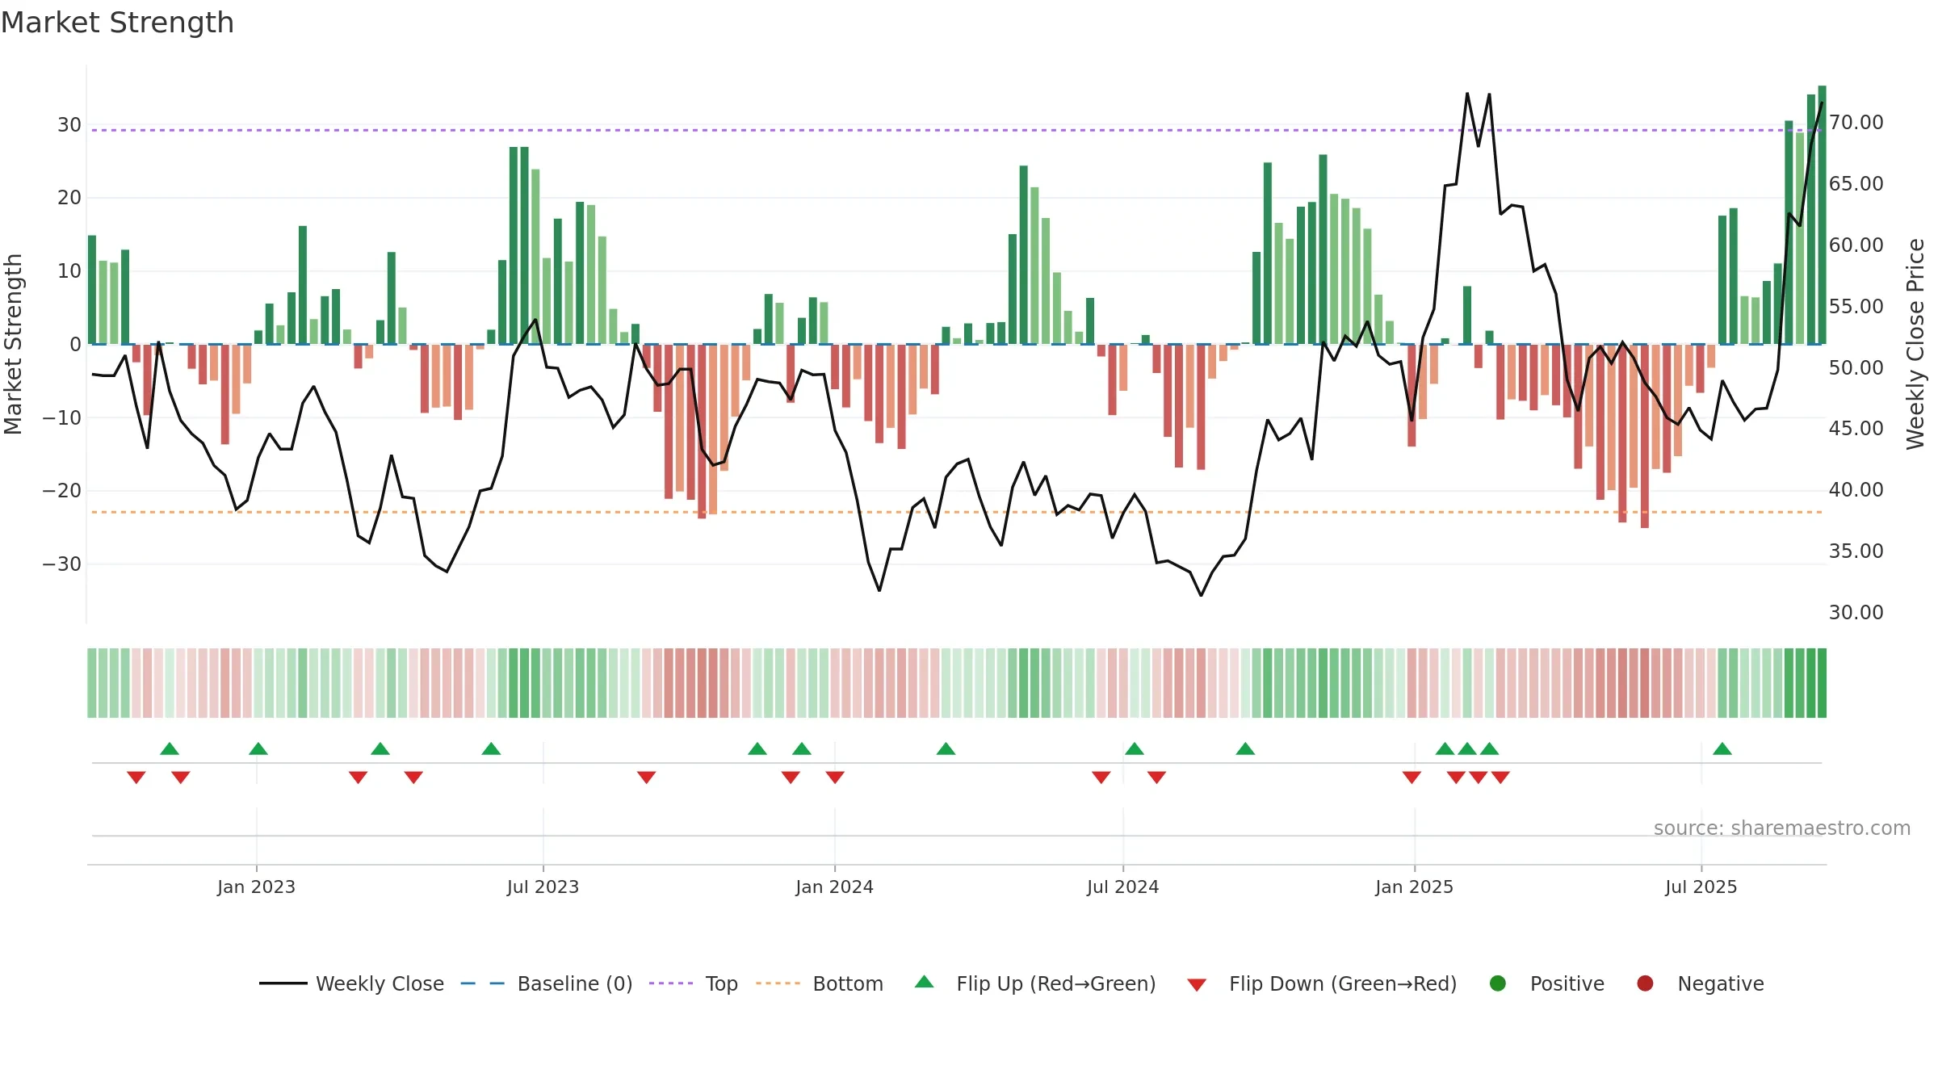Click the red Negative dot in the legend

pos(1645,983)
